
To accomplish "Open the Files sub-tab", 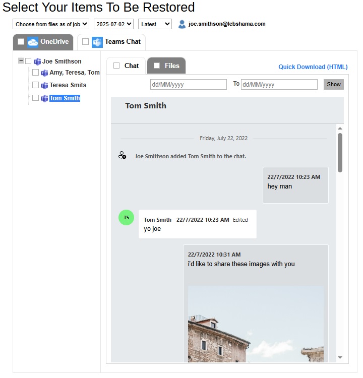I will tap(166, 66).
